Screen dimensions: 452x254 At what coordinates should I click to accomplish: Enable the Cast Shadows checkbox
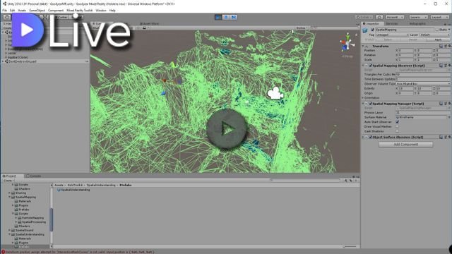coord(397,131)
